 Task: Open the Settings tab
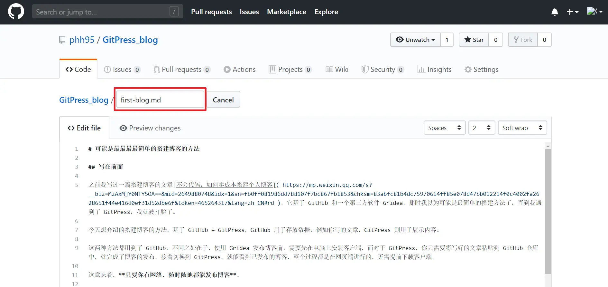[481, 69]
